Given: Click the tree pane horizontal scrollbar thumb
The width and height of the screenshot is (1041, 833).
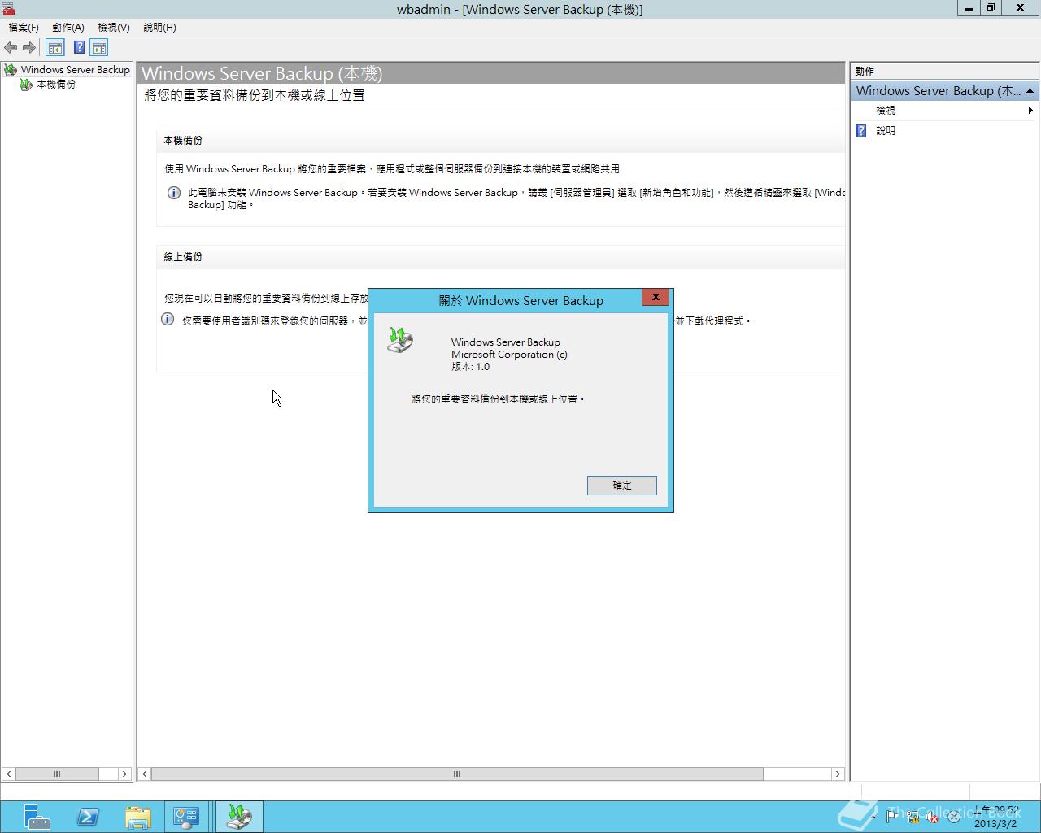Looking at the screenshot, I should point(57,774).
